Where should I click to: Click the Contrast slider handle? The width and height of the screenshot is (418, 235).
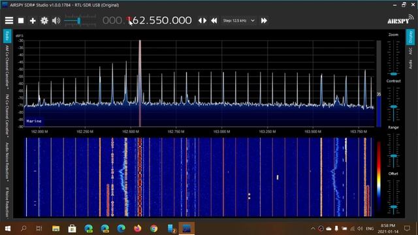(393, 106)
